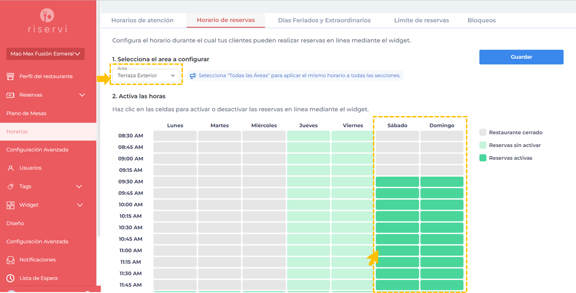Save the schedule with the Guardar button
The height and width of the screenshot is (293, 576).
point(521,57)
